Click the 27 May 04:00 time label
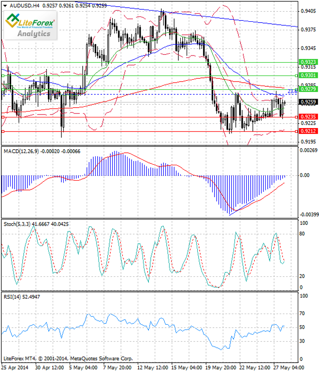Screen dimensions: 319x372 pos(289,368)
